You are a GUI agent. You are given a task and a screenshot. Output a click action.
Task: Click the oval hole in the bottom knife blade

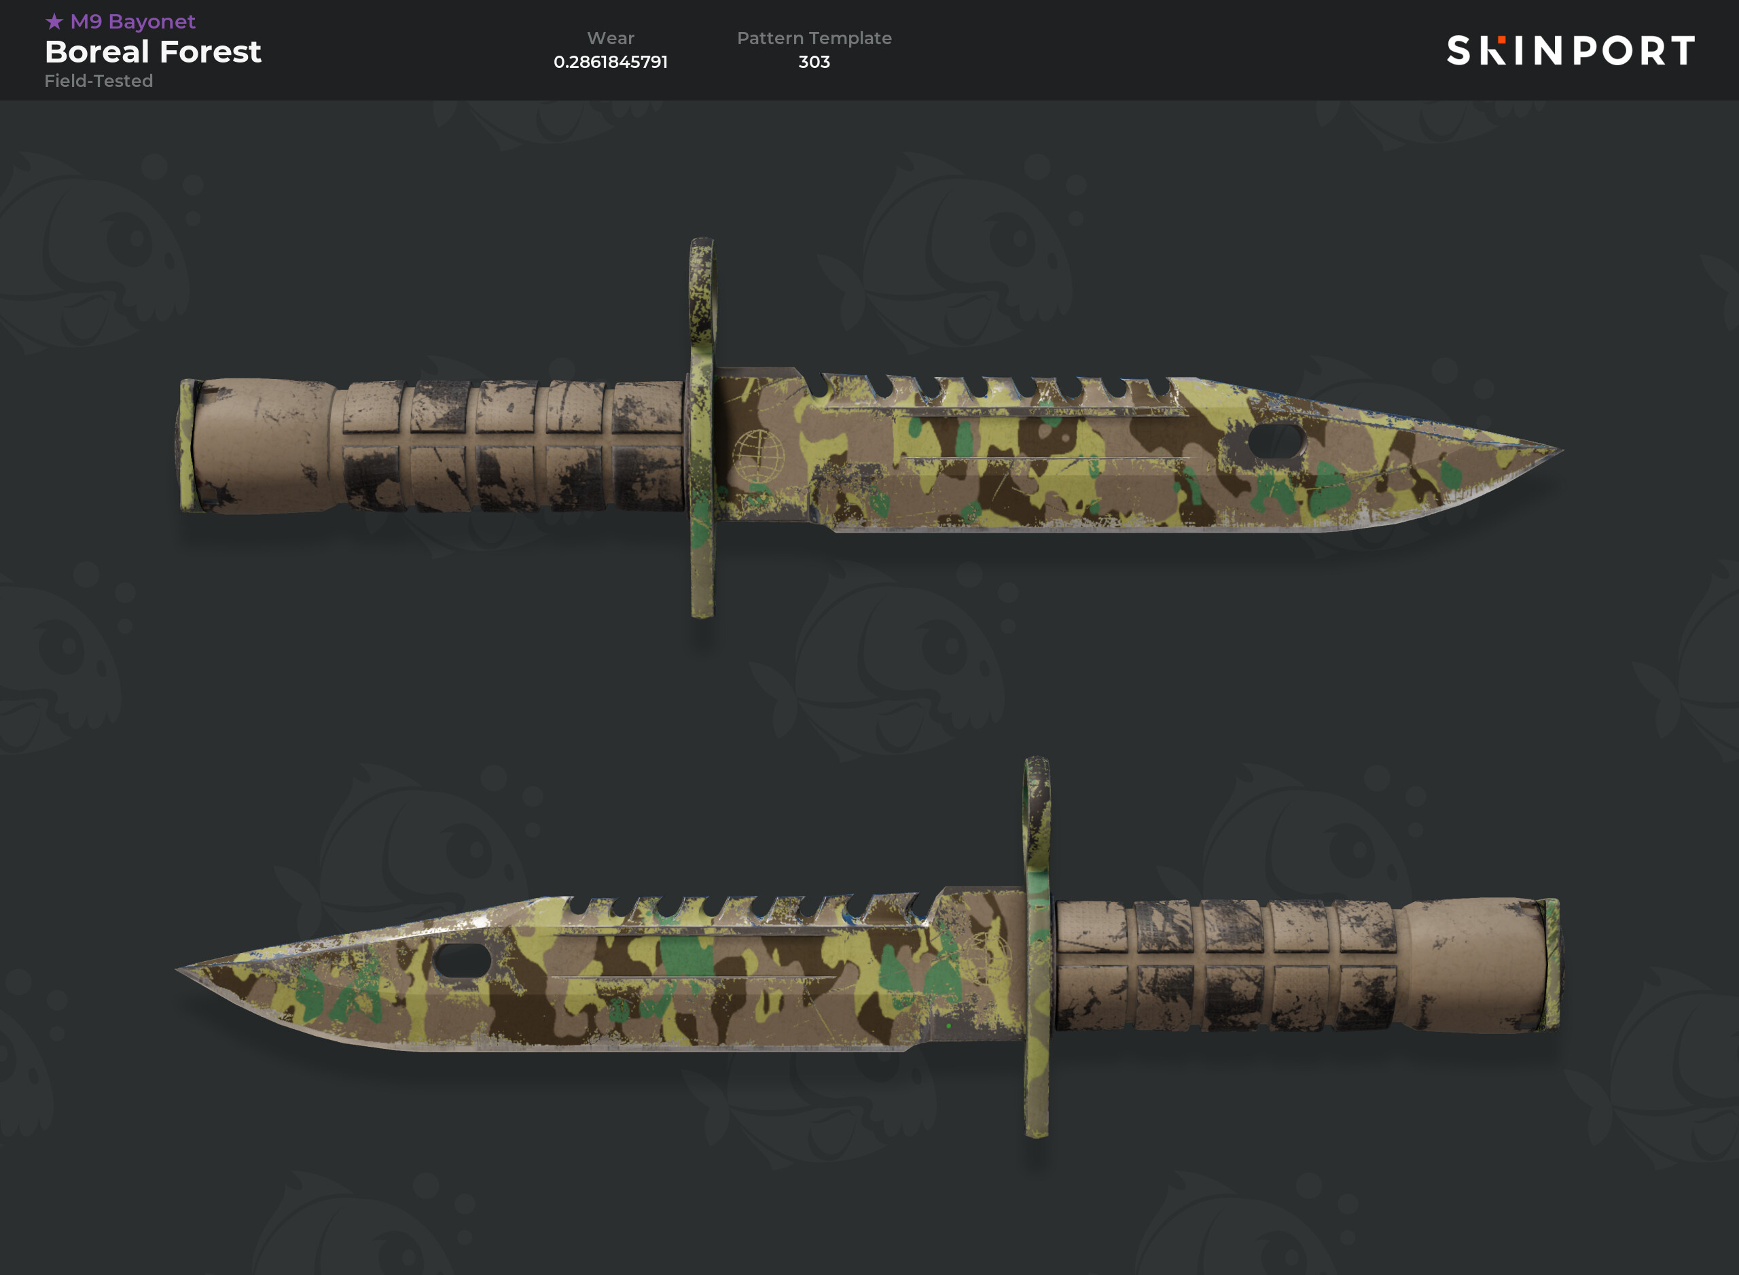point(463,960)
